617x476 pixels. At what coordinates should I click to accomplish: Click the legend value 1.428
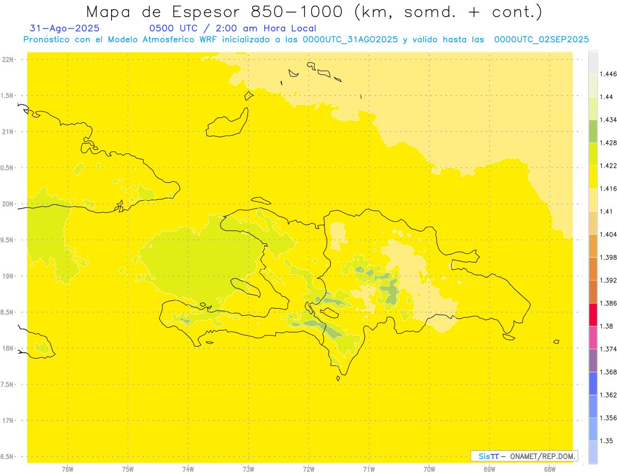[609, 143]
